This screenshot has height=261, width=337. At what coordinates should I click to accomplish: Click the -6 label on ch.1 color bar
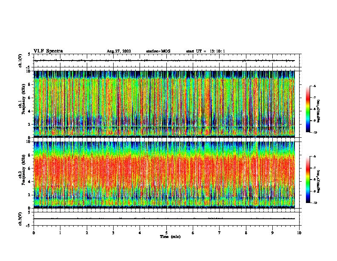coord(314,86)
